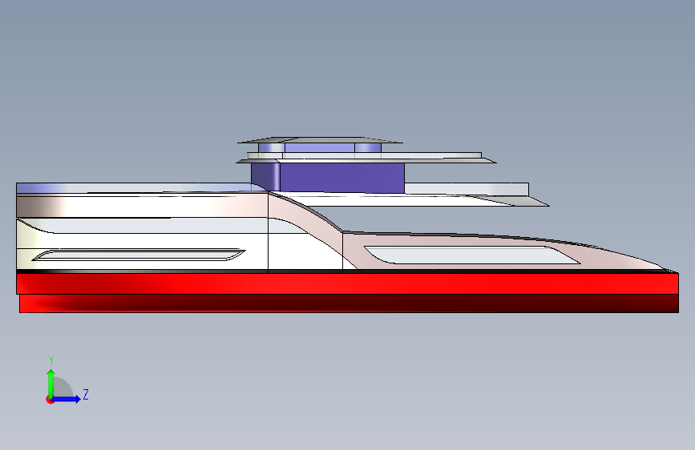Select the light blue top bridge windows
695x450 pixels.
319,147
